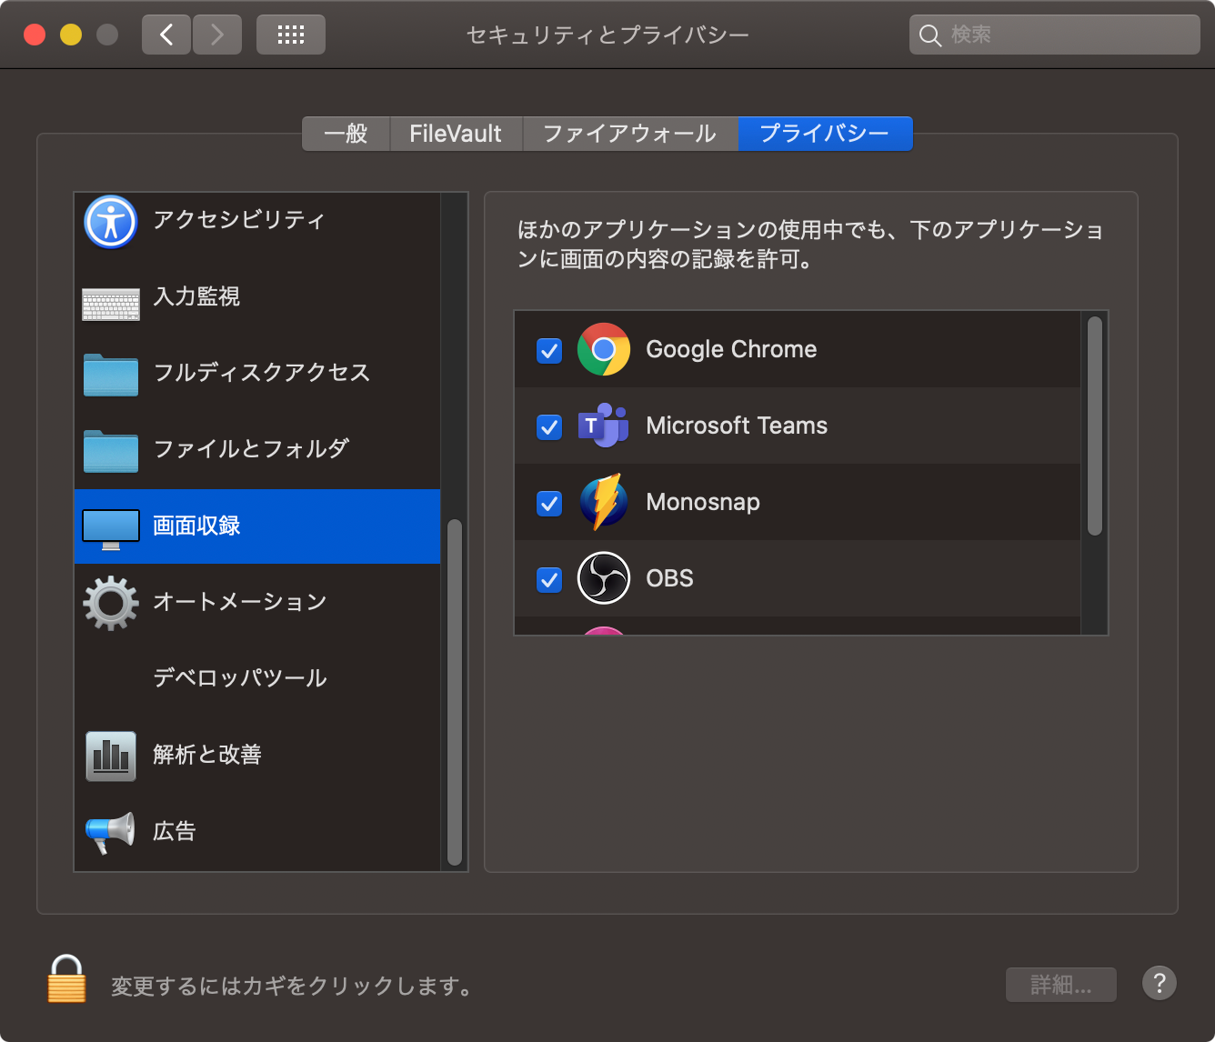Click the OBS app icon
The width and height of the screenshot is (1215, 1042).
(604, 578)
